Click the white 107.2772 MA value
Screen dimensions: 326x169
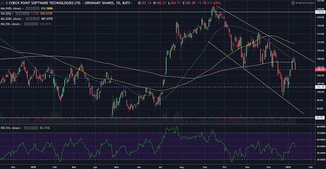[x=47, y=19]
